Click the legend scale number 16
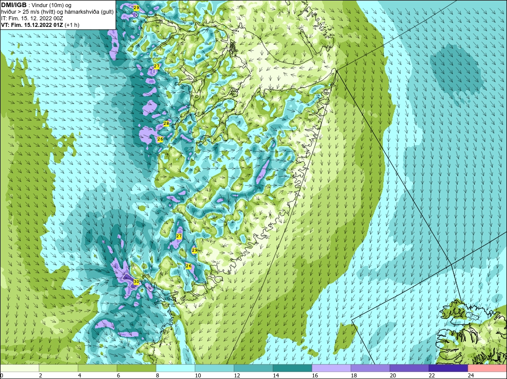507x379 pixels. point(315,375)
